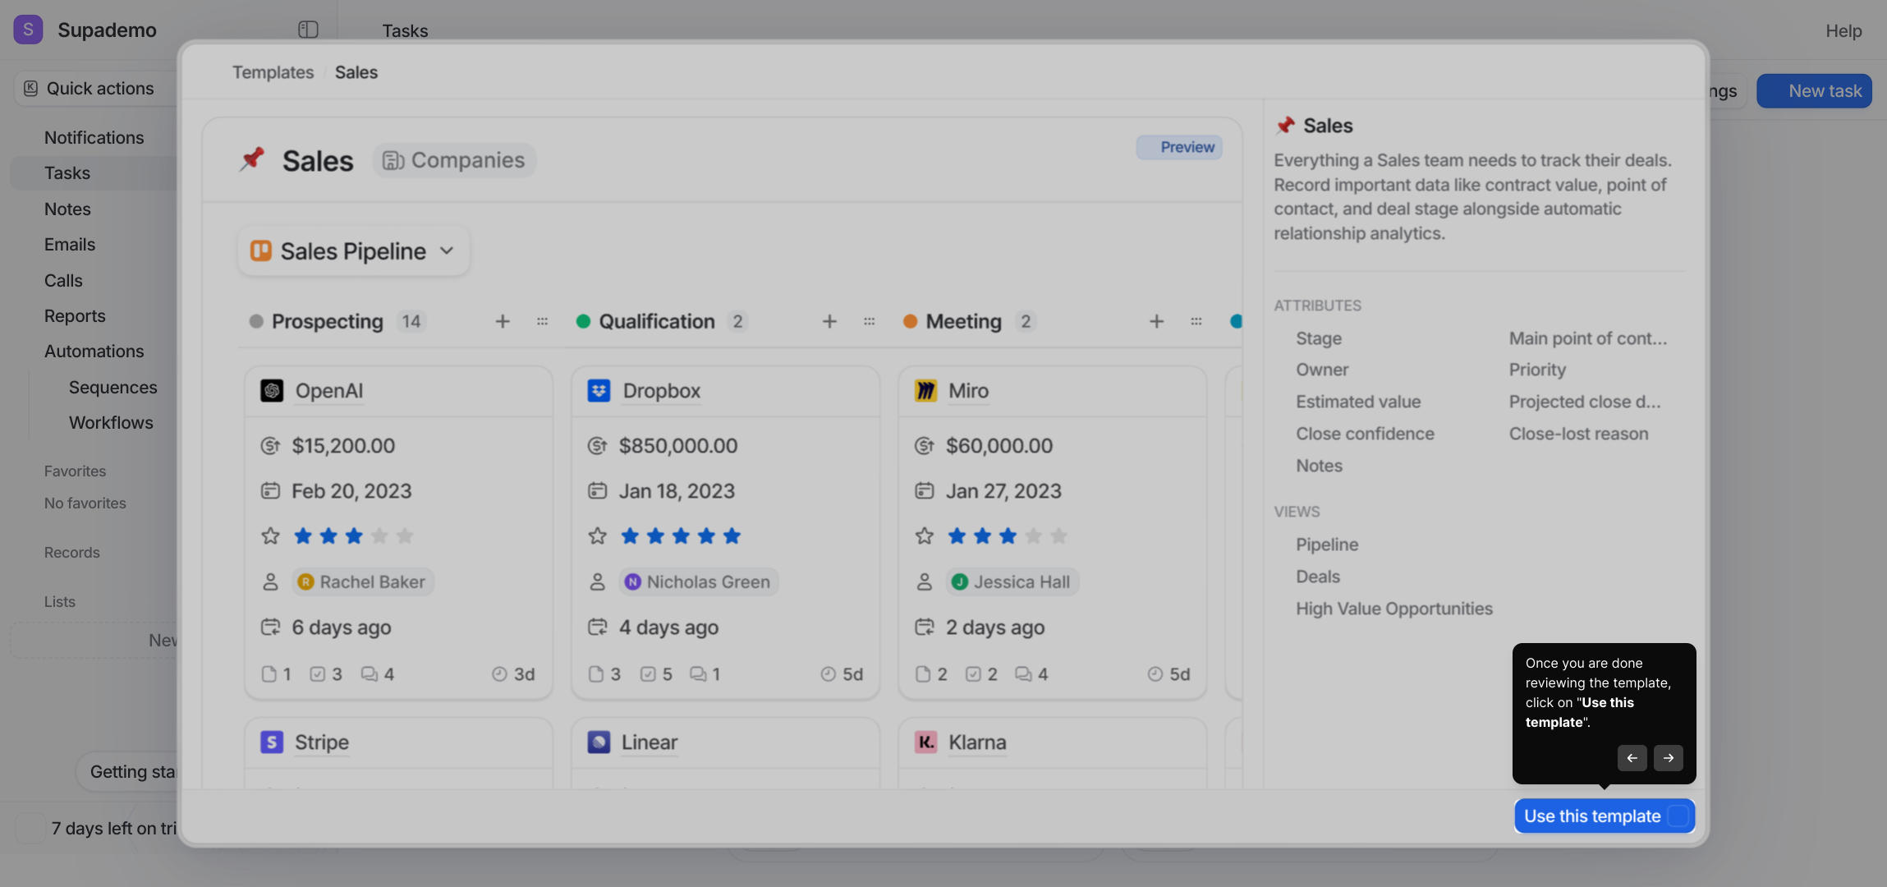Toggle the sidebar collapse icon

click(x=308, y=30)
